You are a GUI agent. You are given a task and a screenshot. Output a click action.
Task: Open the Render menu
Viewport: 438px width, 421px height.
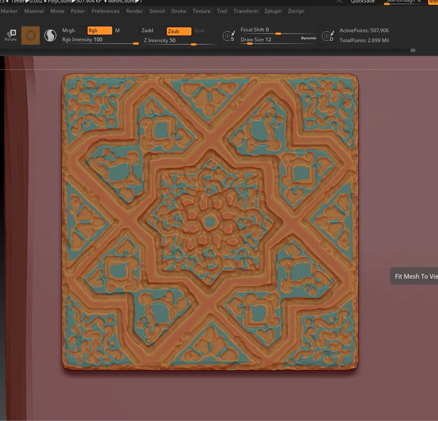[x=135, y=11]
